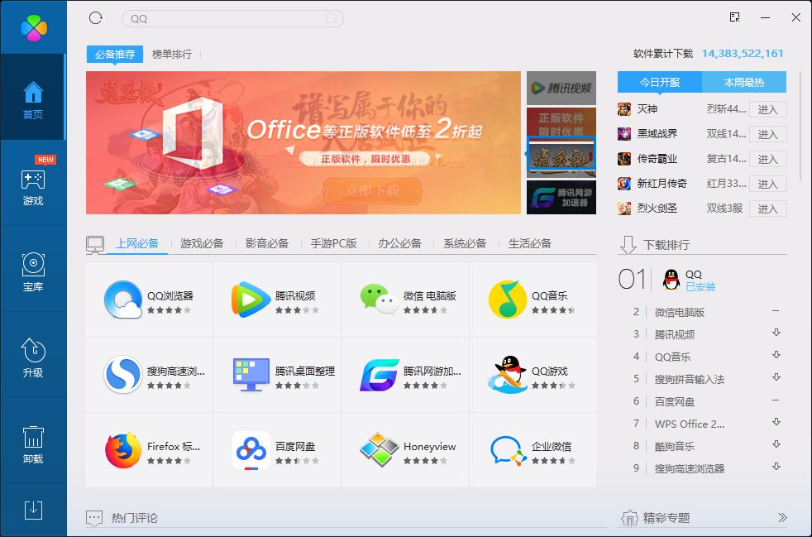The width and height of the screenshot is (812, 537).
Task: Click the QQ search input field
Action: [232, 19]
